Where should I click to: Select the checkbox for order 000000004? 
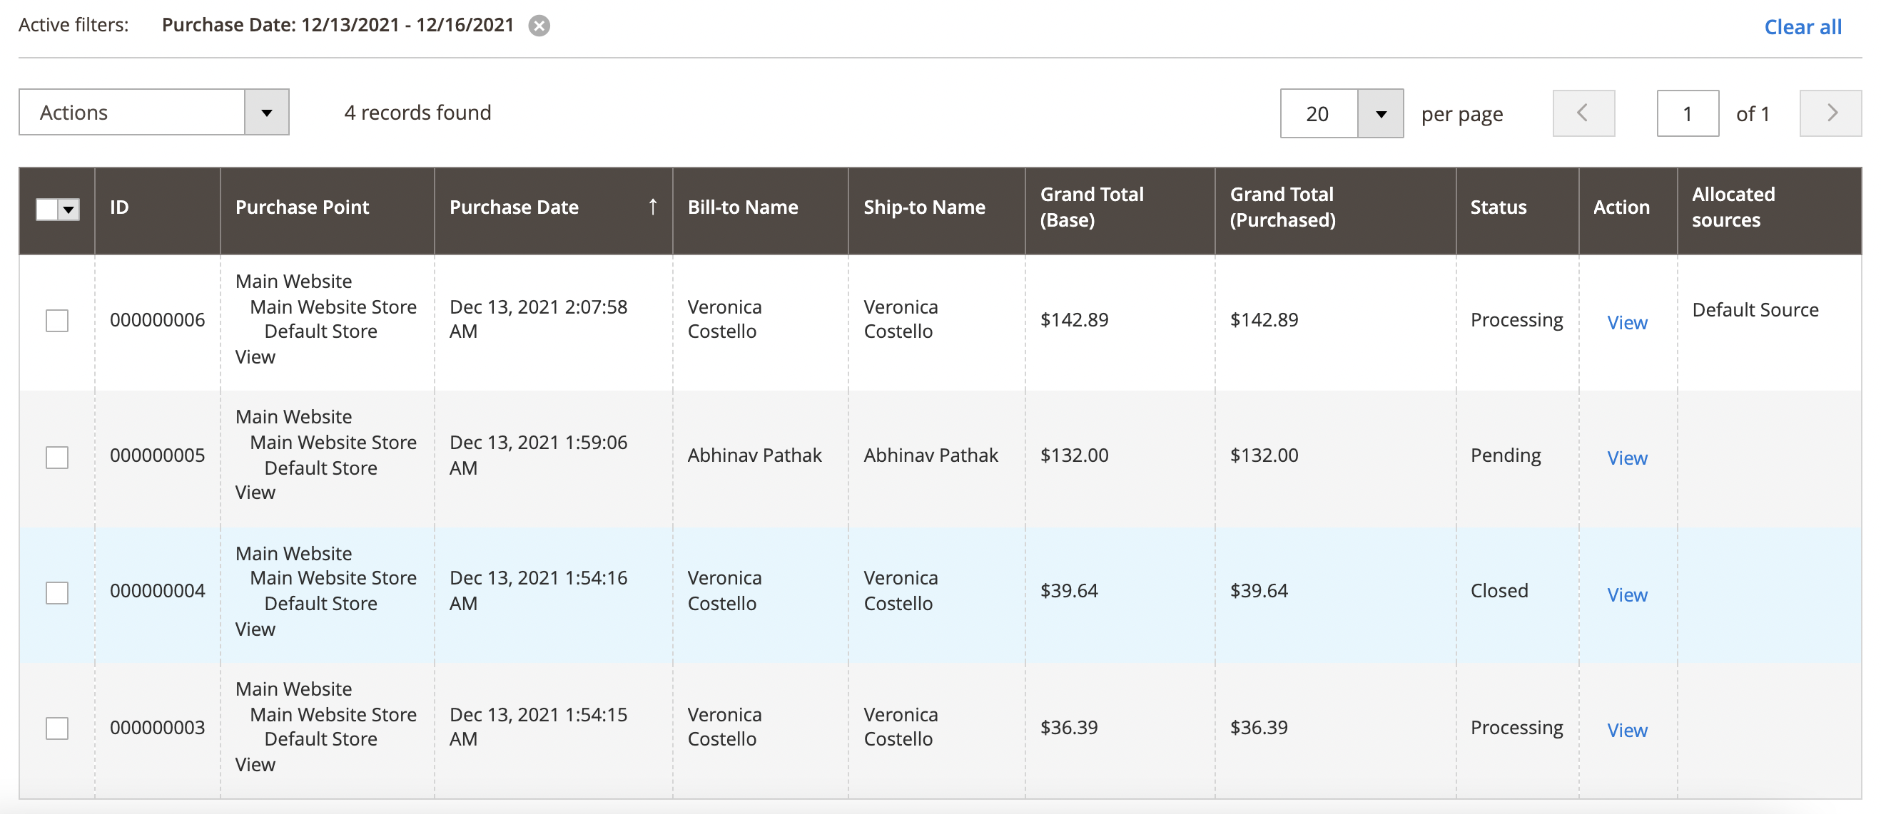(57, 592)
